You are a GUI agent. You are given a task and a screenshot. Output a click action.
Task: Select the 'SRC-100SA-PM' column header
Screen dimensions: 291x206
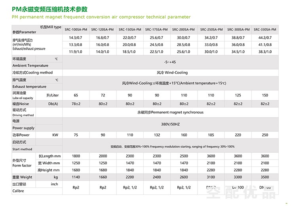(76, 30)
